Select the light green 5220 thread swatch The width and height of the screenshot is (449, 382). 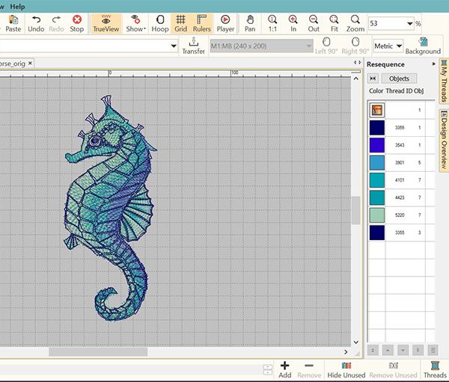click(x=377, y=215)
